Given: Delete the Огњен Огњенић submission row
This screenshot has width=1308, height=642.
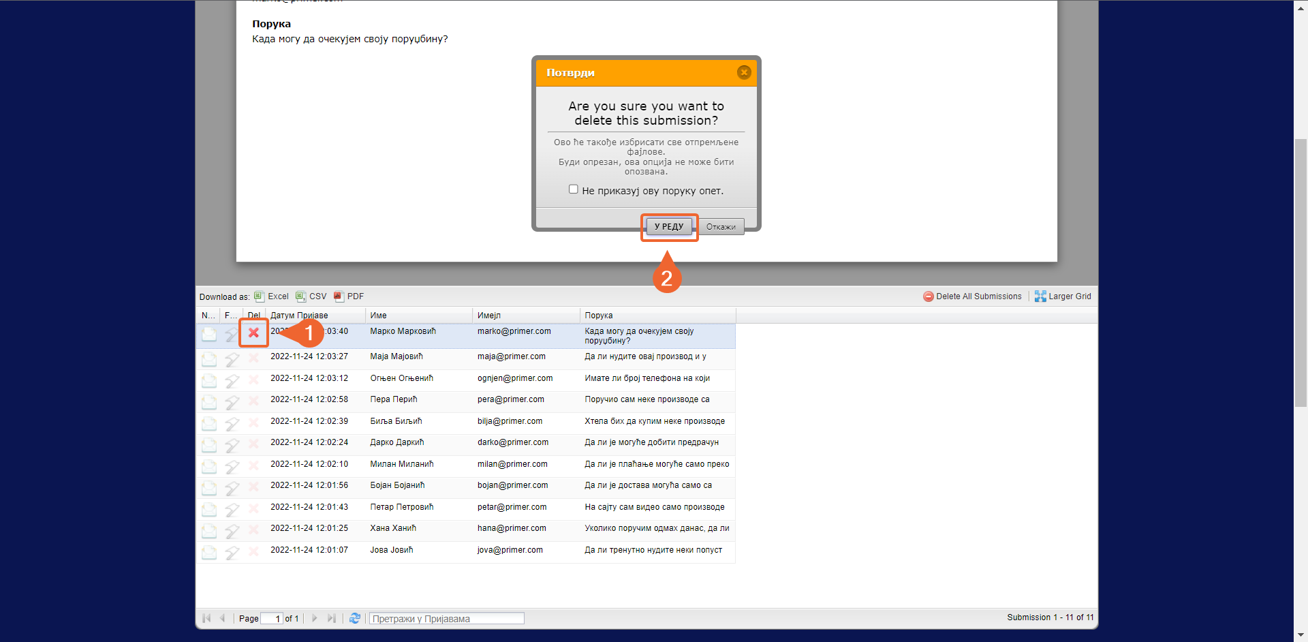Looking at the screenshot, I should (253, 380).
